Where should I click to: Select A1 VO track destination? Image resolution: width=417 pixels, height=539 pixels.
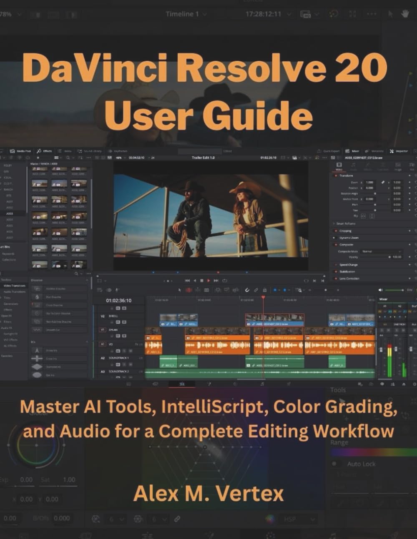[x=103, y=344]
